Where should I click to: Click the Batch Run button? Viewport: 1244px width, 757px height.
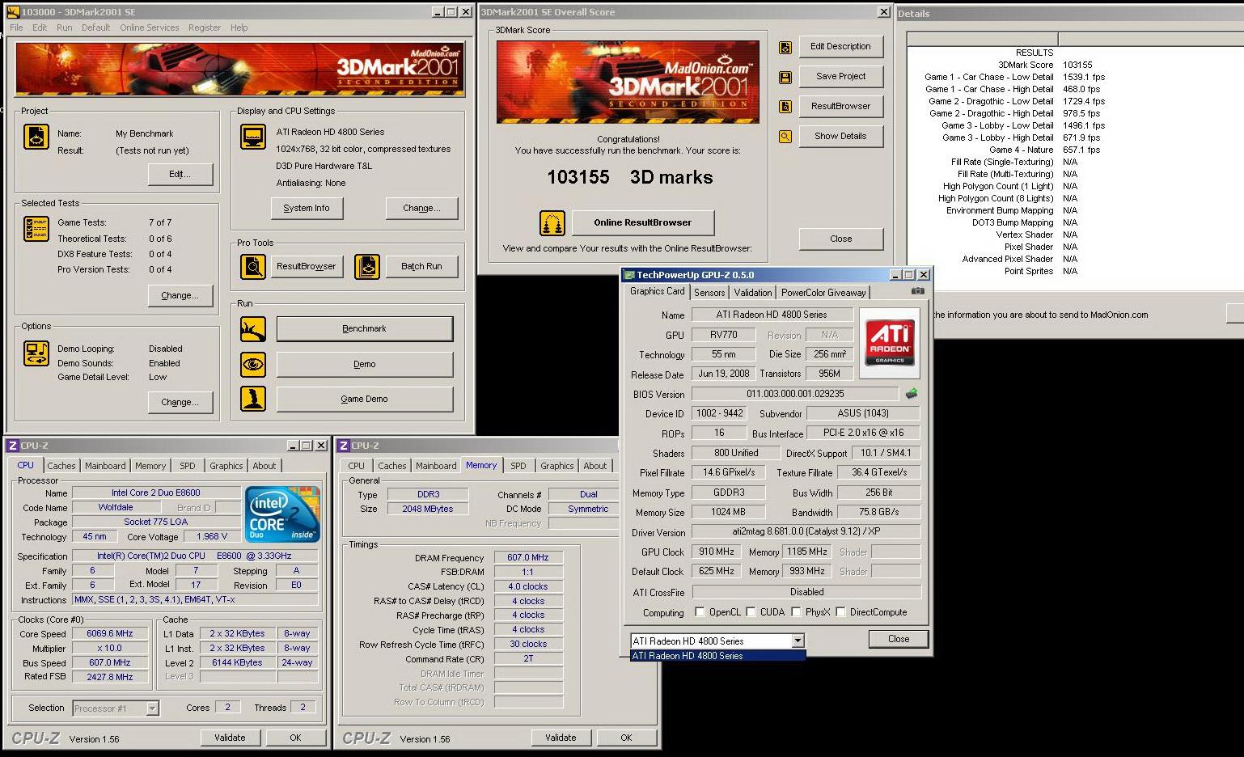pyautogui.click(x=422, y=266)
